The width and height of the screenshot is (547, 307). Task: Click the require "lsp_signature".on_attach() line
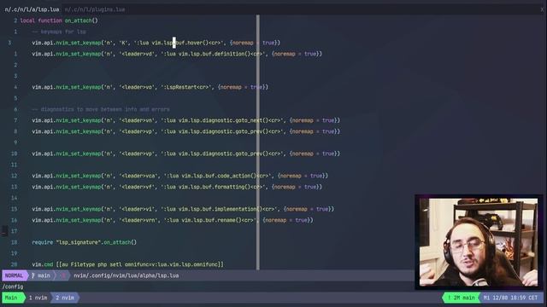pos(85,242)
